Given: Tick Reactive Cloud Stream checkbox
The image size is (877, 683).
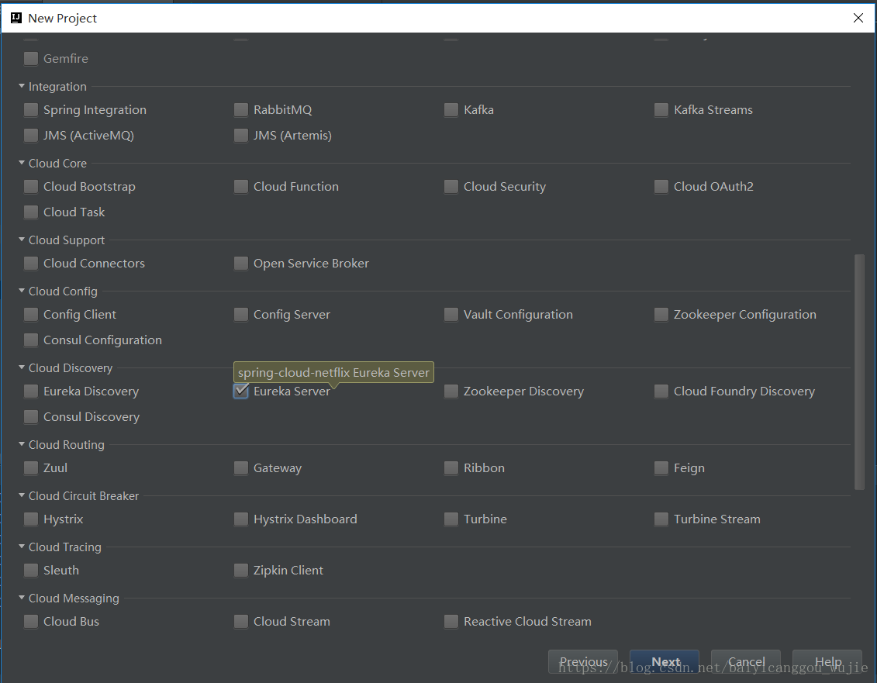Looking at the screenshot, I should pos(451,622).
